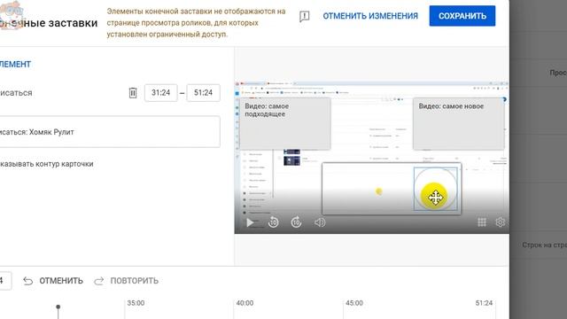This screenshot has width=567, height=319.
Task: Click ОТМЕНИТЬ ИЗМЕНЕНИЯ to discard changes
Action: [370, 16]
